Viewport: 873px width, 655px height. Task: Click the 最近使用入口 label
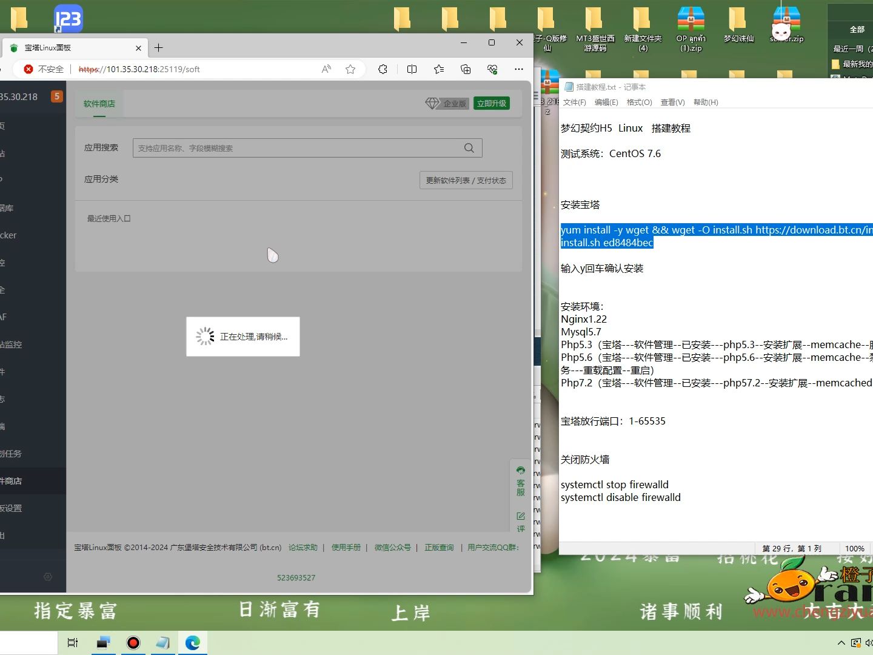109,218
